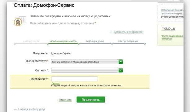The height and width of the screenshot is (112, 190).
Task: Click the green Продолжить button
Action: click(x=91, y=100)
